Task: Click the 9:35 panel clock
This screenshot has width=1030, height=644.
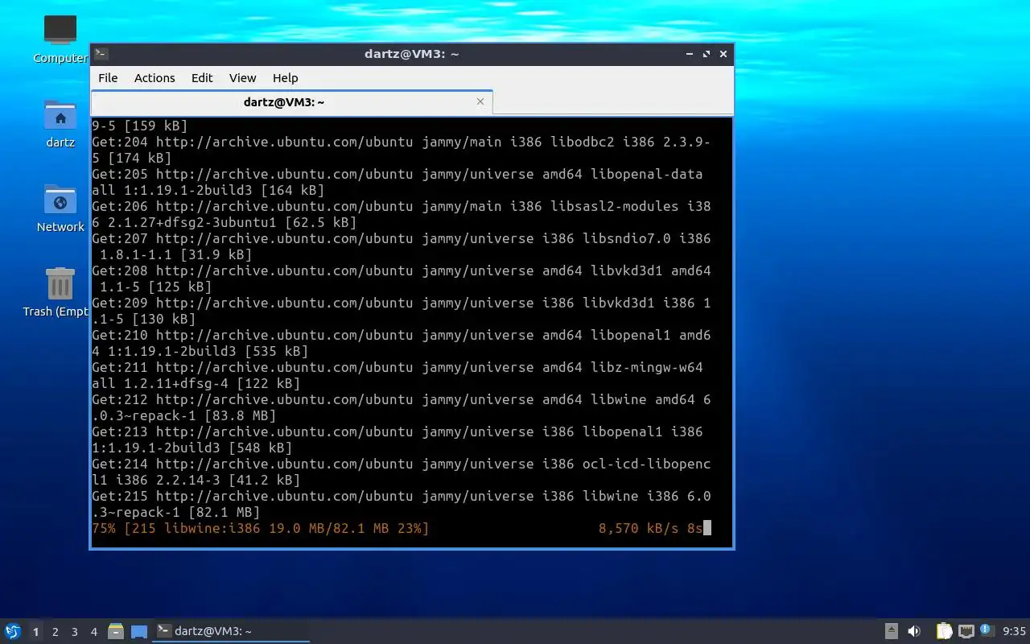Action: [x=1015, y=631]
